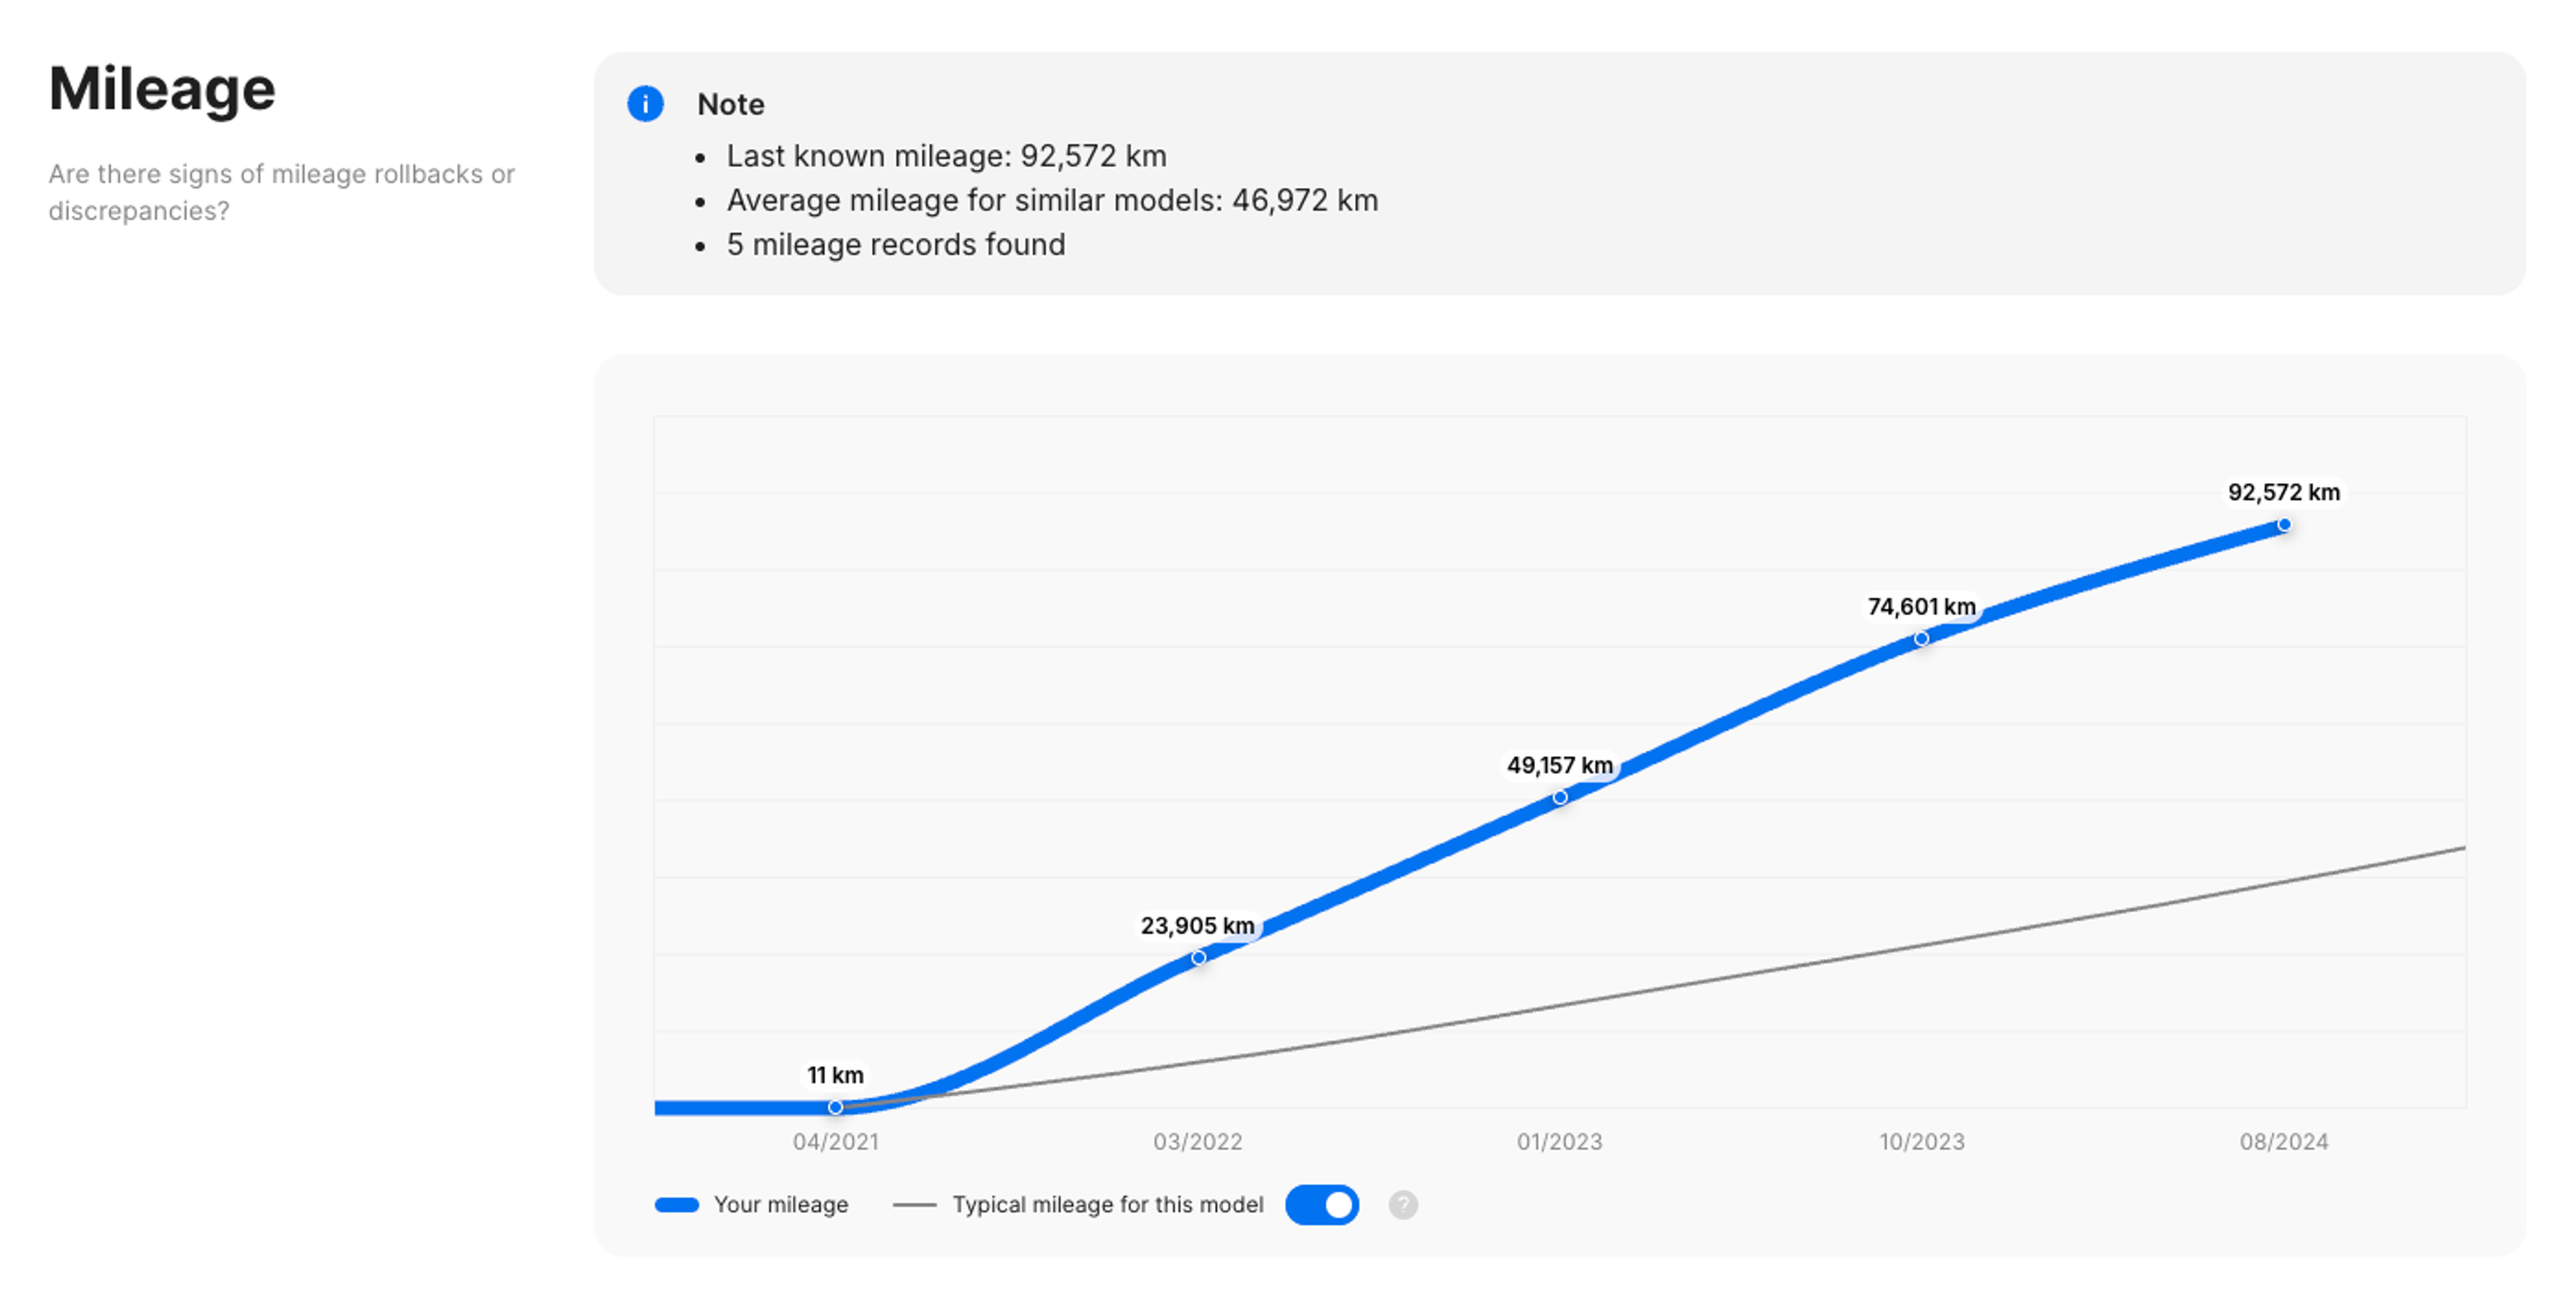
Task: Click the 04/2021 axis date label
Action: coord(835,1141)
